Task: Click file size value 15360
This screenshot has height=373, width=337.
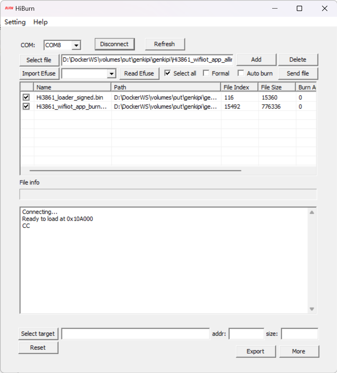Action: (269, 98)
